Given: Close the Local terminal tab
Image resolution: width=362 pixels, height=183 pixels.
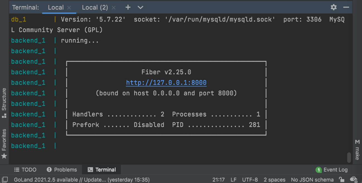Looking at the screenshot, I should tap(69, 8).
